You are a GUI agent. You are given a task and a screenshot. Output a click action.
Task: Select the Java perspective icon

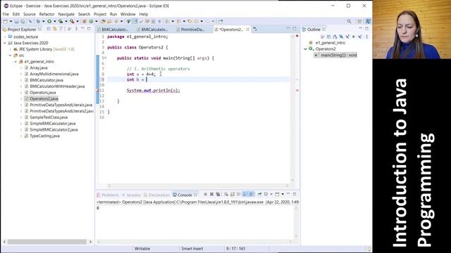point(368,21)
